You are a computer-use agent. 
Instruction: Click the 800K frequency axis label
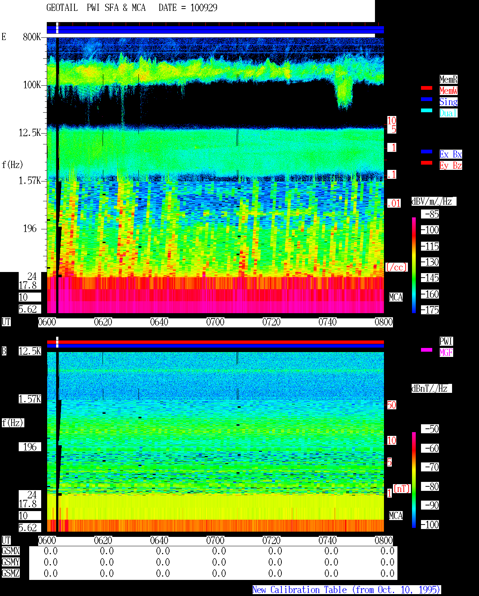pos(32,37)
